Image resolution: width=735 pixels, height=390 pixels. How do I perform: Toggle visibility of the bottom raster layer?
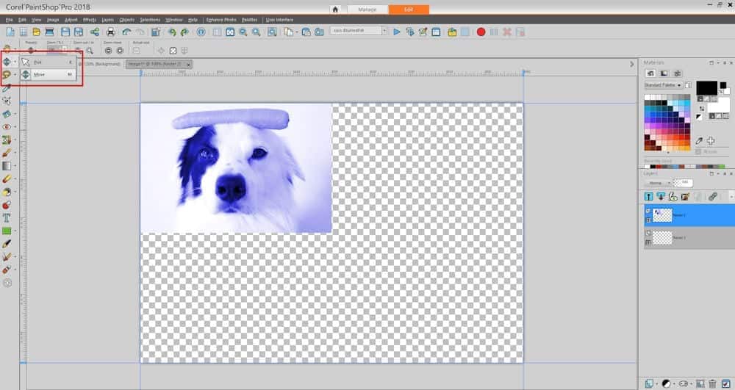[648, 233]
